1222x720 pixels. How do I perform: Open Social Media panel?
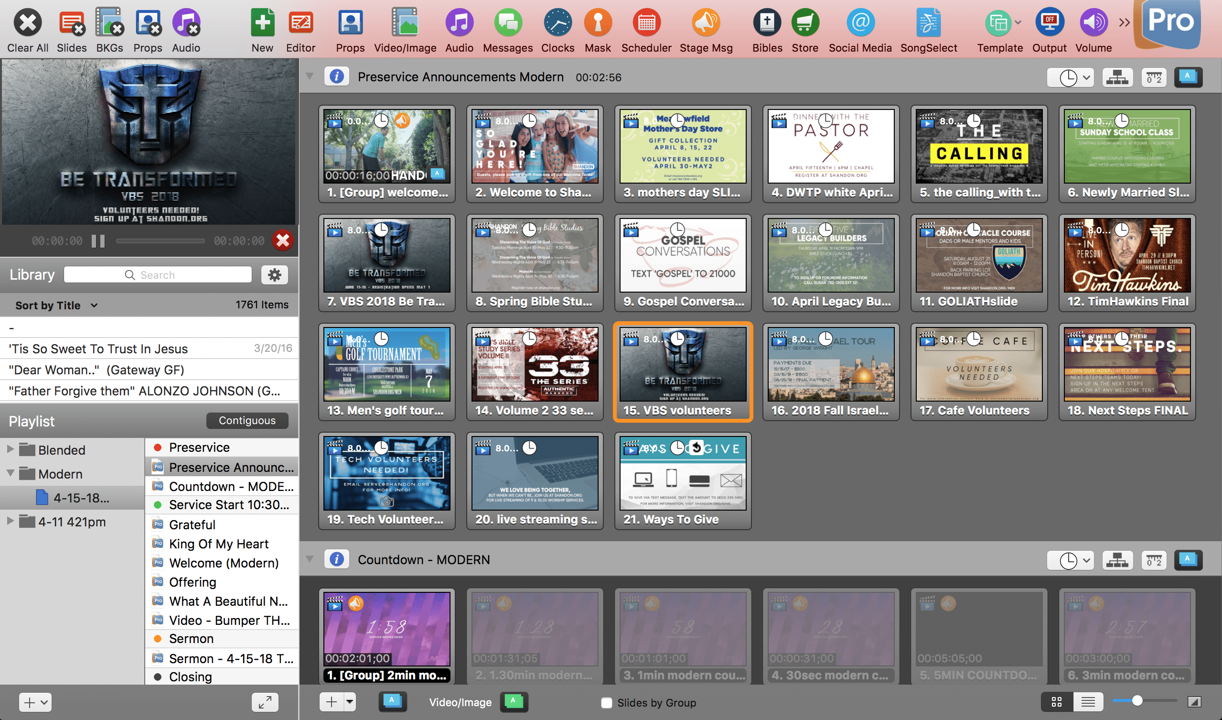click(x=860, y=23)
